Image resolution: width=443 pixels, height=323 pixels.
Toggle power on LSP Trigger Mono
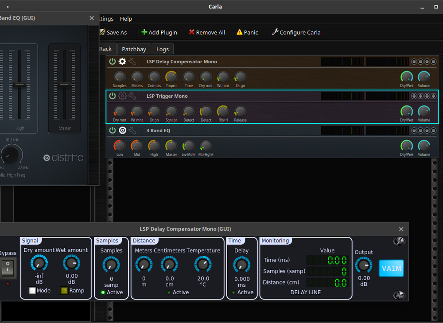coord(112,96)
